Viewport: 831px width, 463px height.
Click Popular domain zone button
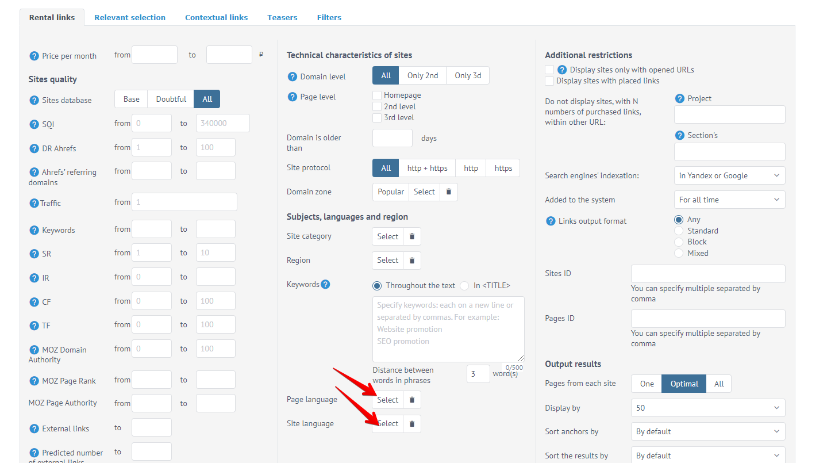(391, 192)
